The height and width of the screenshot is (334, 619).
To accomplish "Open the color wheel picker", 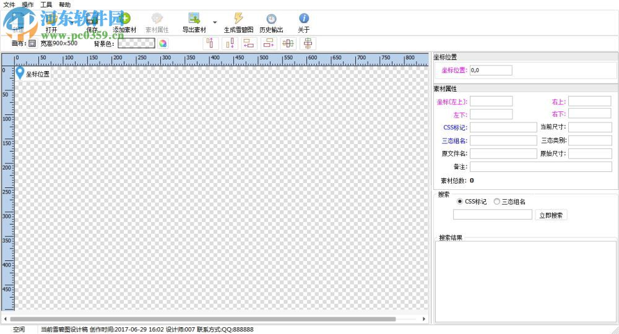I will coord(163,43).
